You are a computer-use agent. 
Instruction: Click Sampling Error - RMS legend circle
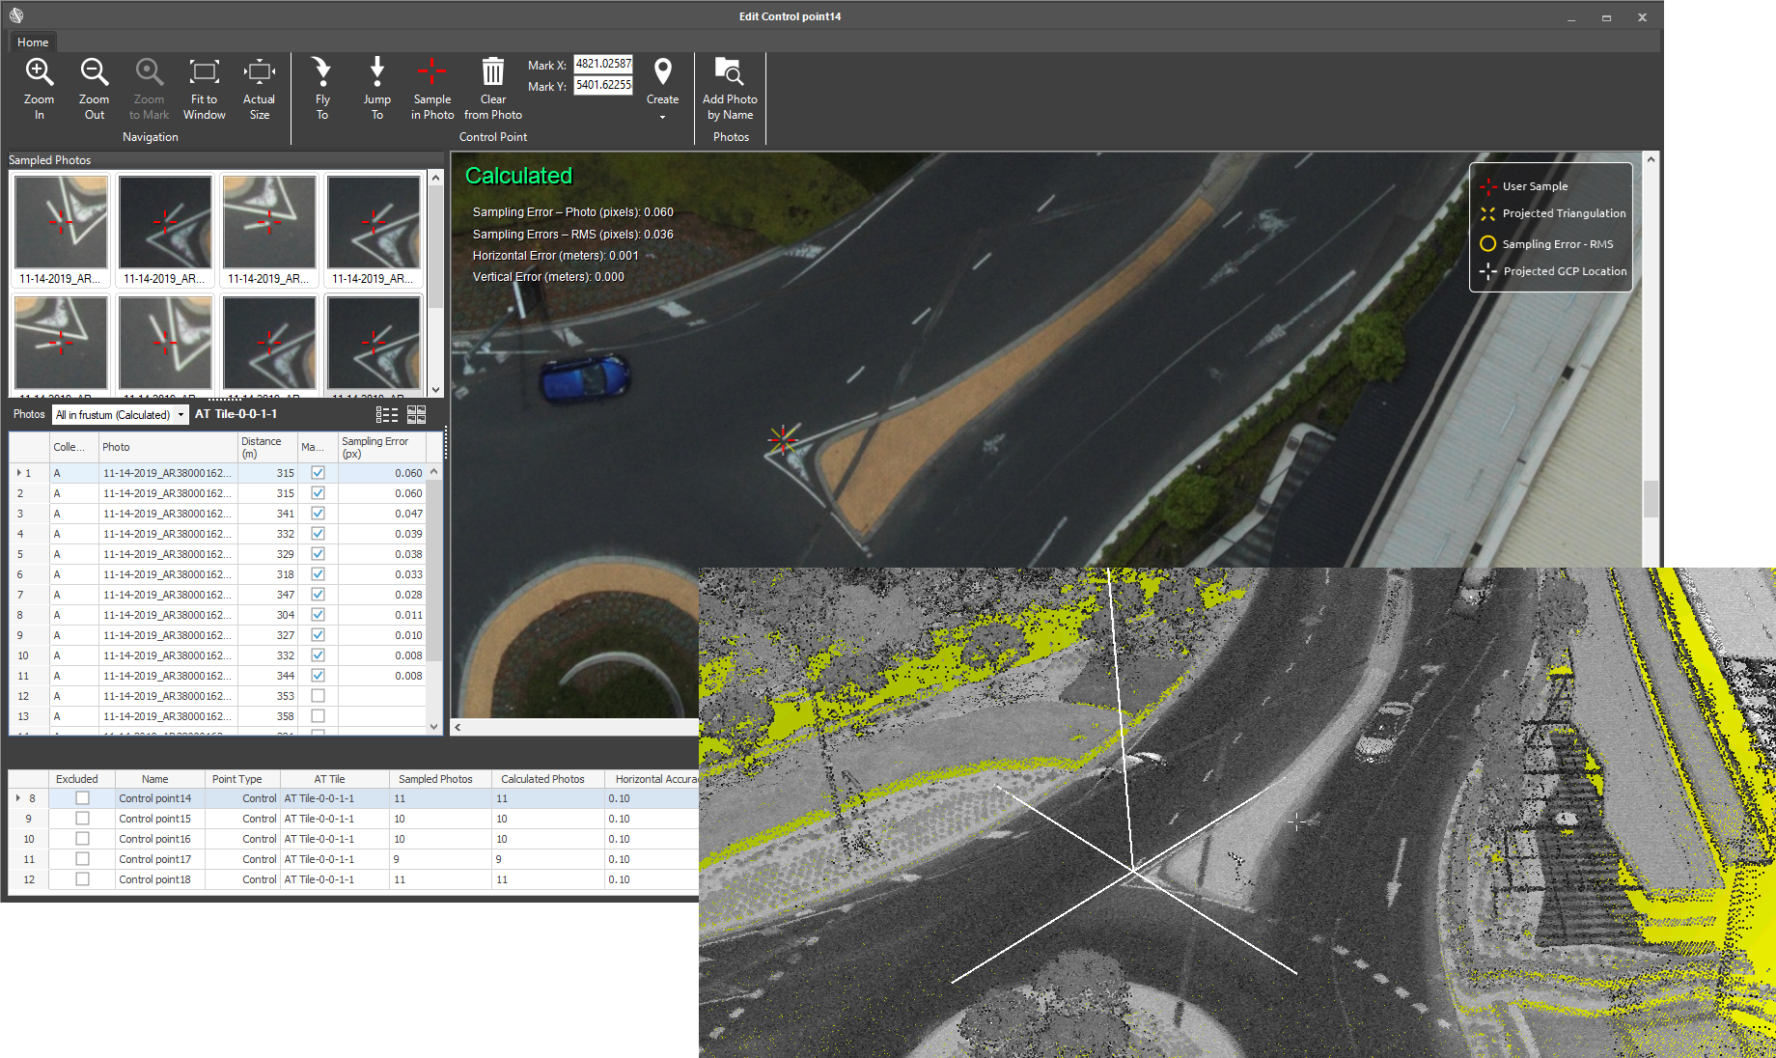click(x=1488, y=243)
